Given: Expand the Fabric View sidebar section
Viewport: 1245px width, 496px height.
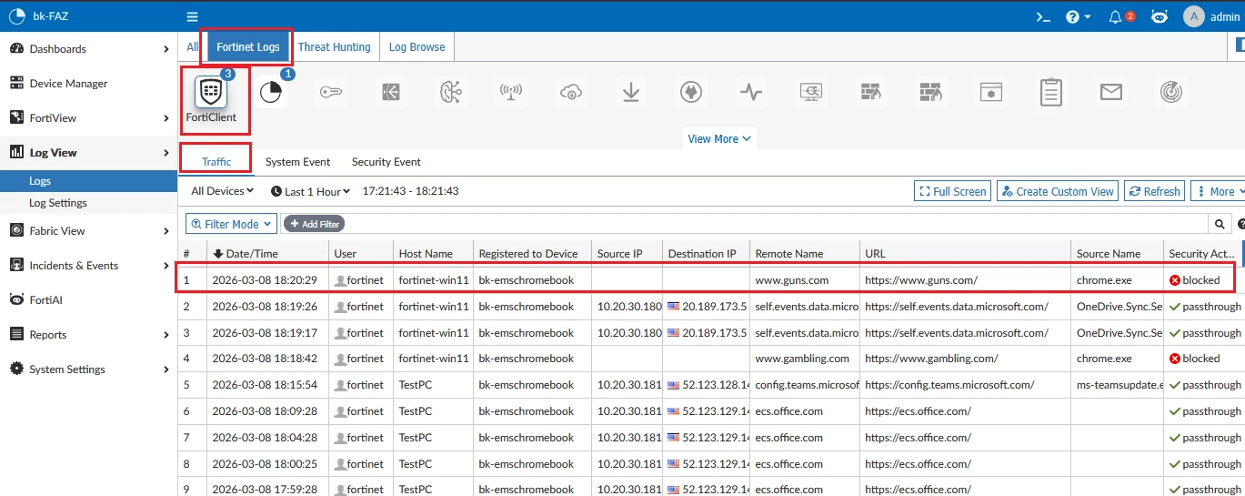Looking at the screenshot, I should click(x=89, y=231).
